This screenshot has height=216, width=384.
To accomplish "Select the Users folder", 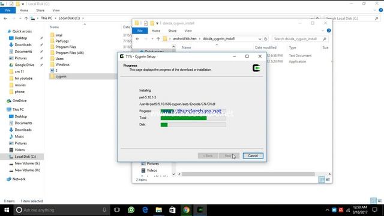I will tap(59, 59).
